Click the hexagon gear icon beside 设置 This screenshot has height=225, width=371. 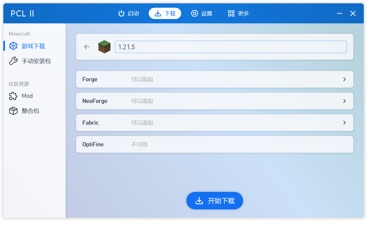pos(194,13)
